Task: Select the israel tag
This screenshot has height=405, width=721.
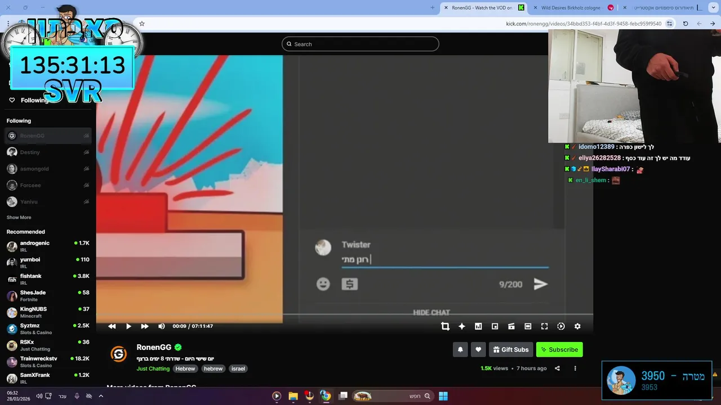Action: coord(238,368)
